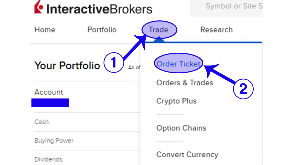Switch to the Portfolio tab
Screen dimensions: 283x165
click(102, 30)
